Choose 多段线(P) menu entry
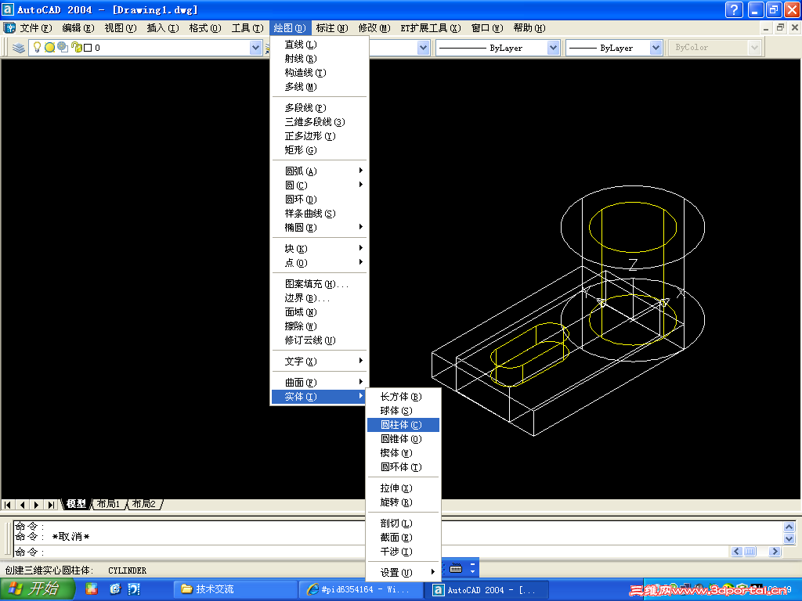 coord(320,108)
